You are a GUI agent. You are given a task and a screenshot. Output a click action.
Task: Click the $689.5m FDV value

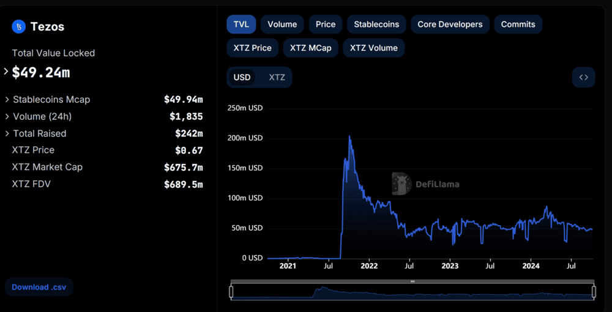coord(184,184)
